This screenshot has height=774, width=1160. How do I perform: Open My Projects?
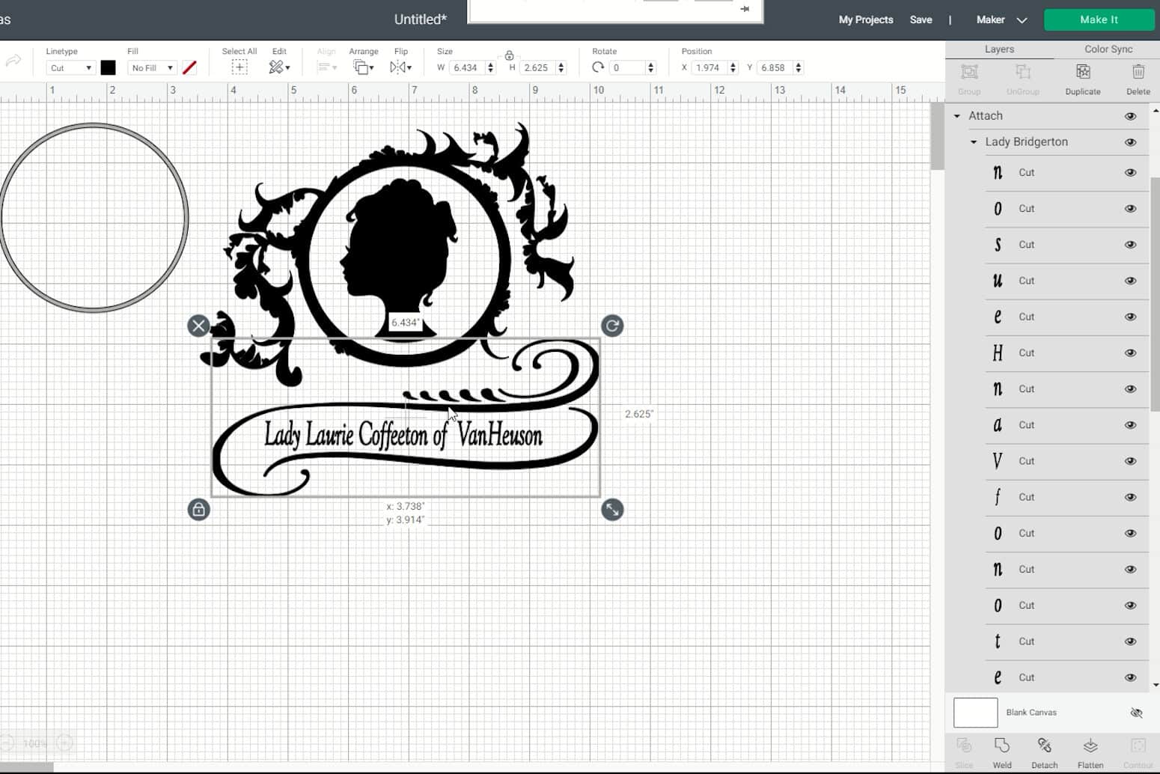[x=865, y=19]
